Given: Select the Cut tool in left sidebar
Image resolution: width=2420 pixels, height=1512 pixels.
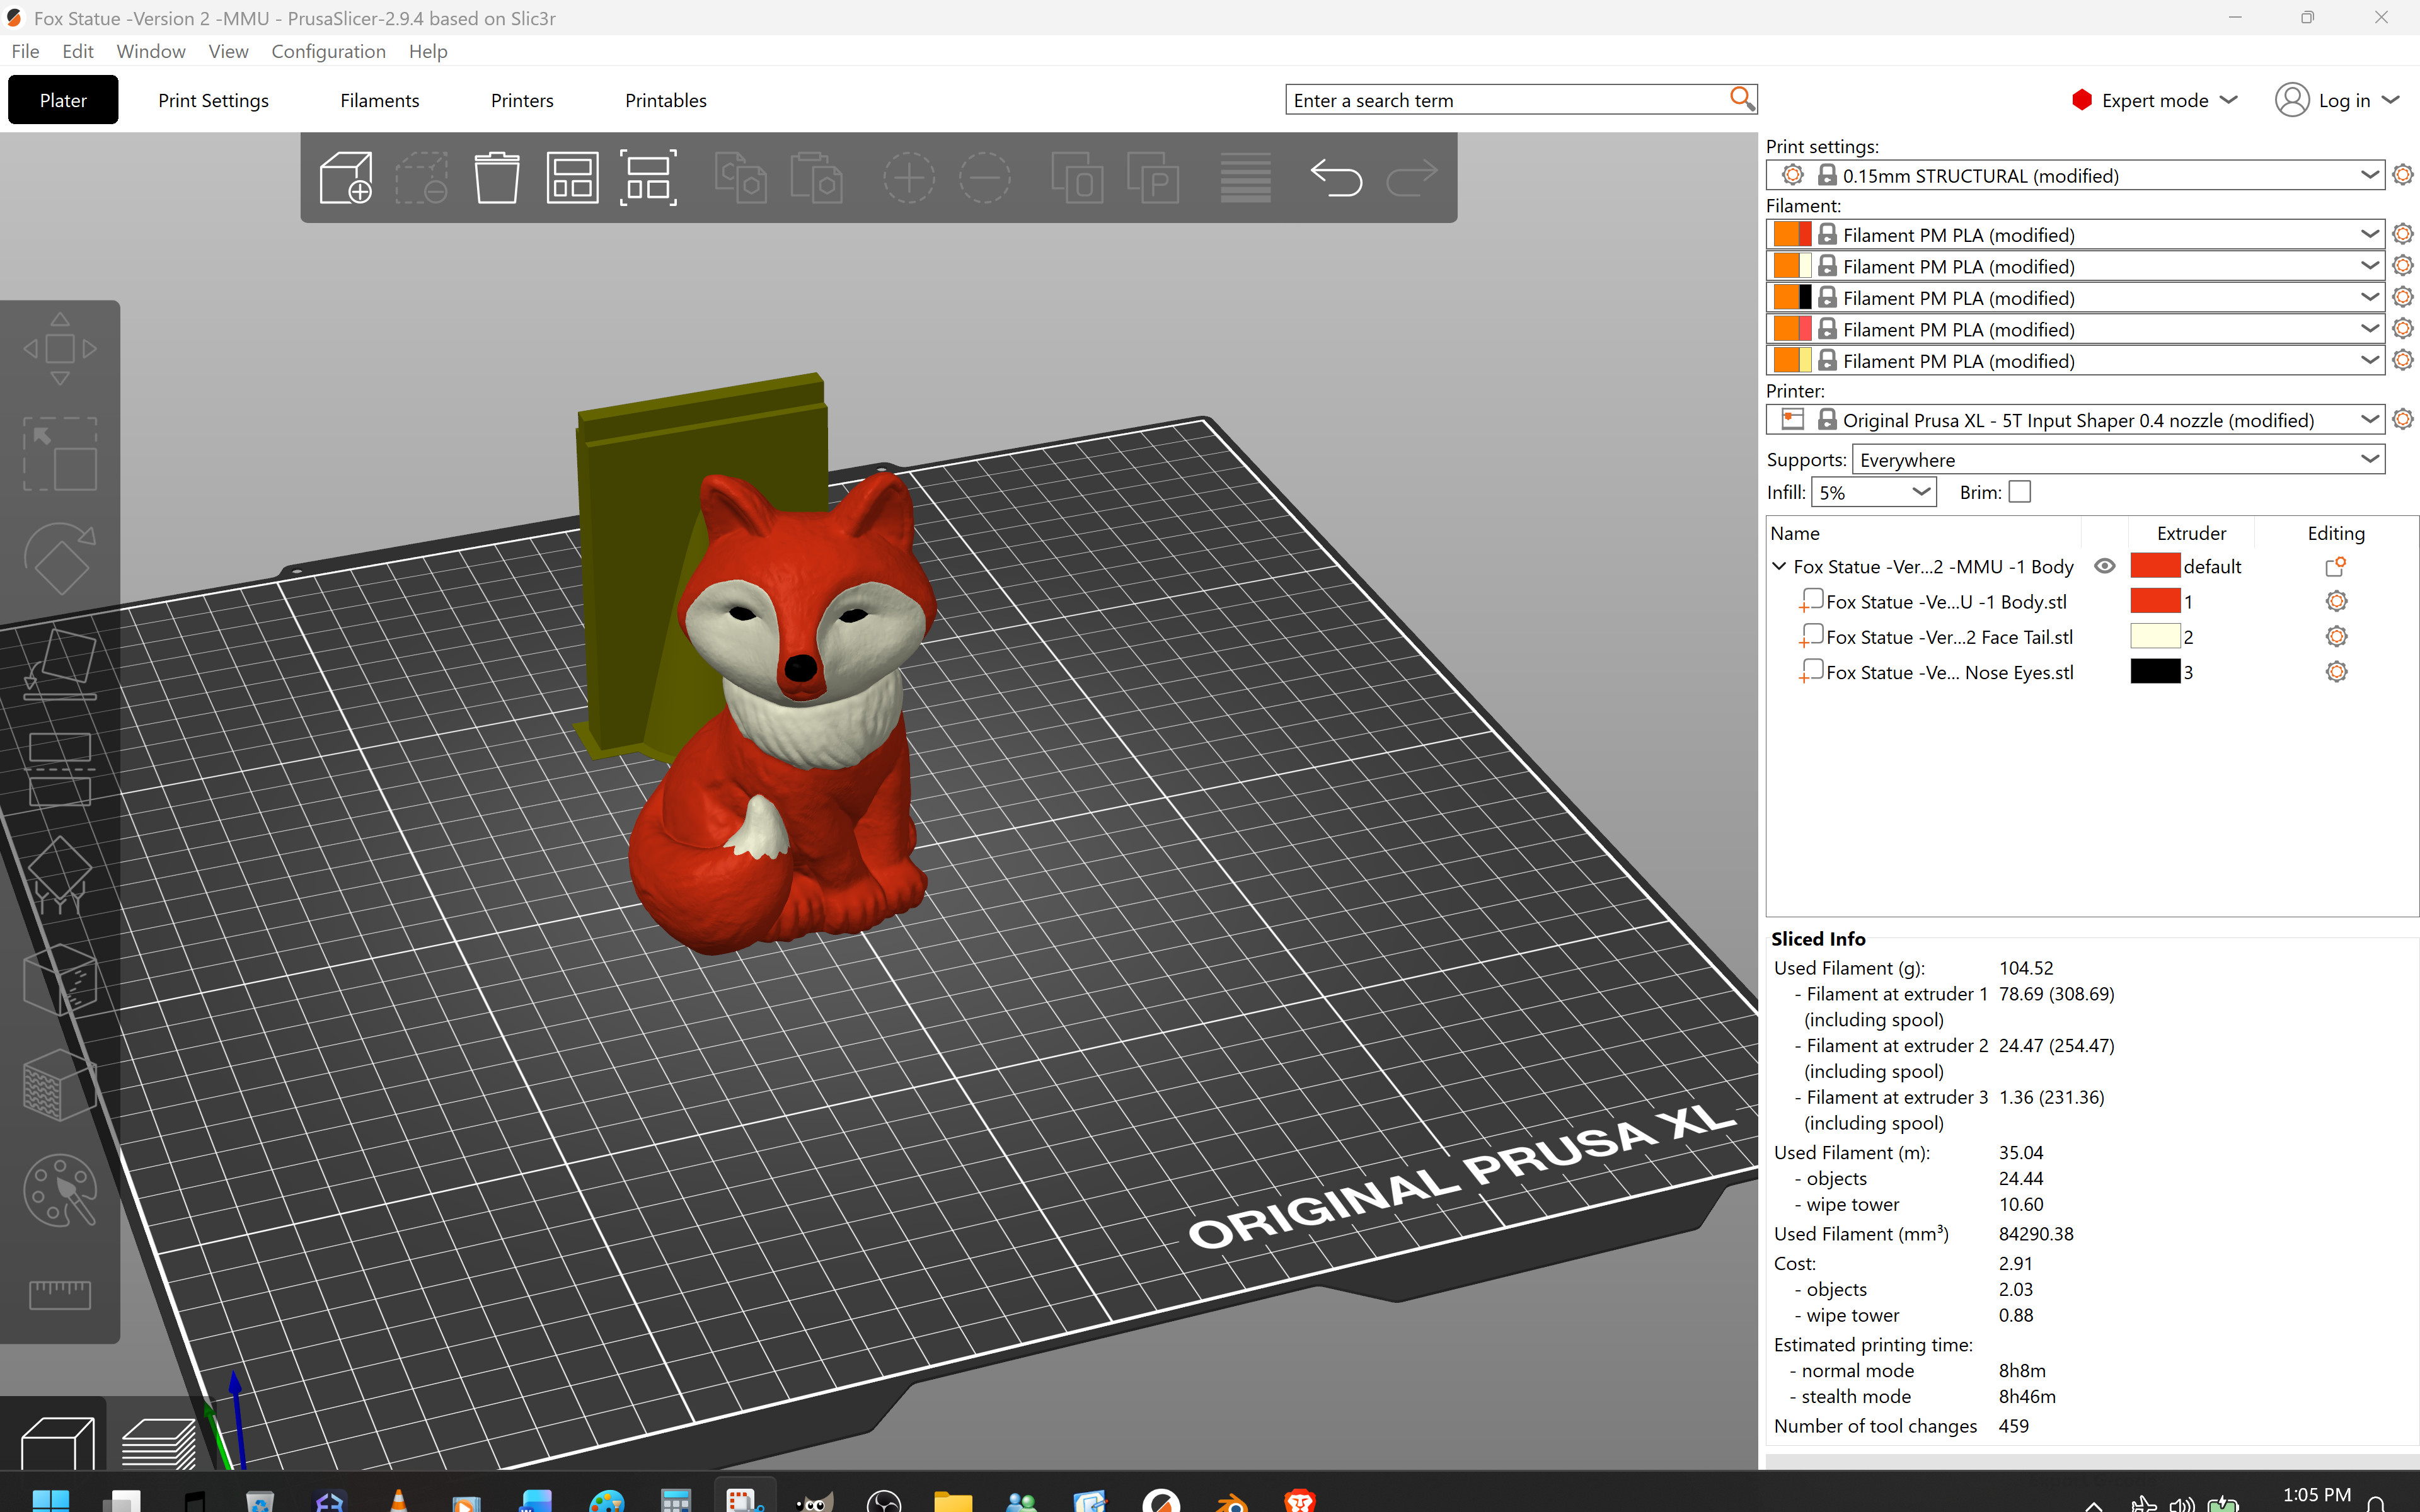Looking at the screenshot, I should 60,769.
